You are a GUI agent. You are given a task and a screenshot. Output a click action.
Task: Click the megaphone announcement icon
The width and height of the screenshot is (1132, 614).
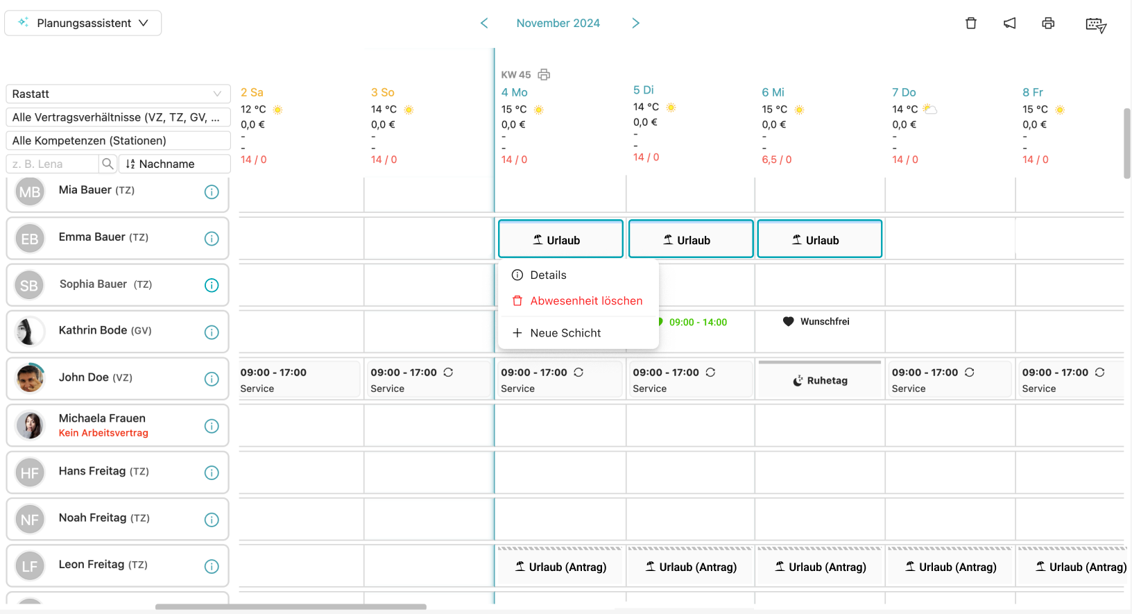coord(1010,24)
